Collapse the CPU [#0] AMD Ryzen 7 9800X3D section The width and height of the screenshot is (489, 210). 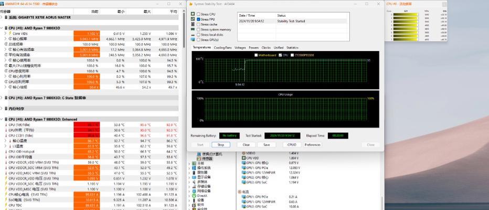click(x=2, y=28)
